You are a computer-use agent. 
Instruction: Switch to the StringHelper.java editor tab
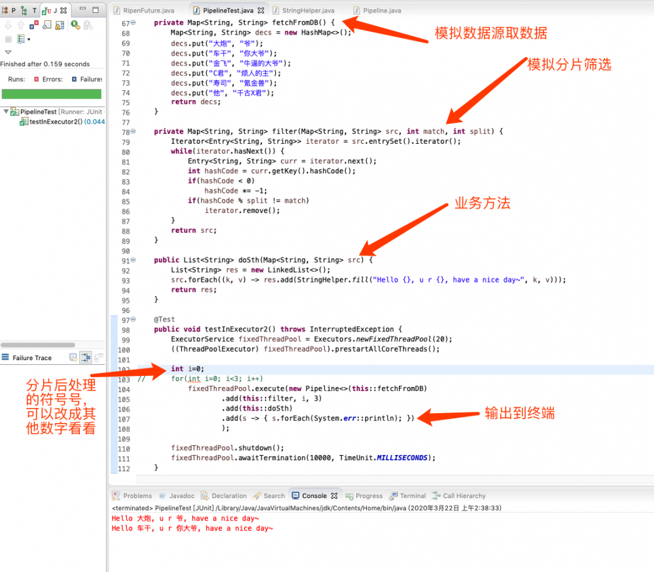303,10
